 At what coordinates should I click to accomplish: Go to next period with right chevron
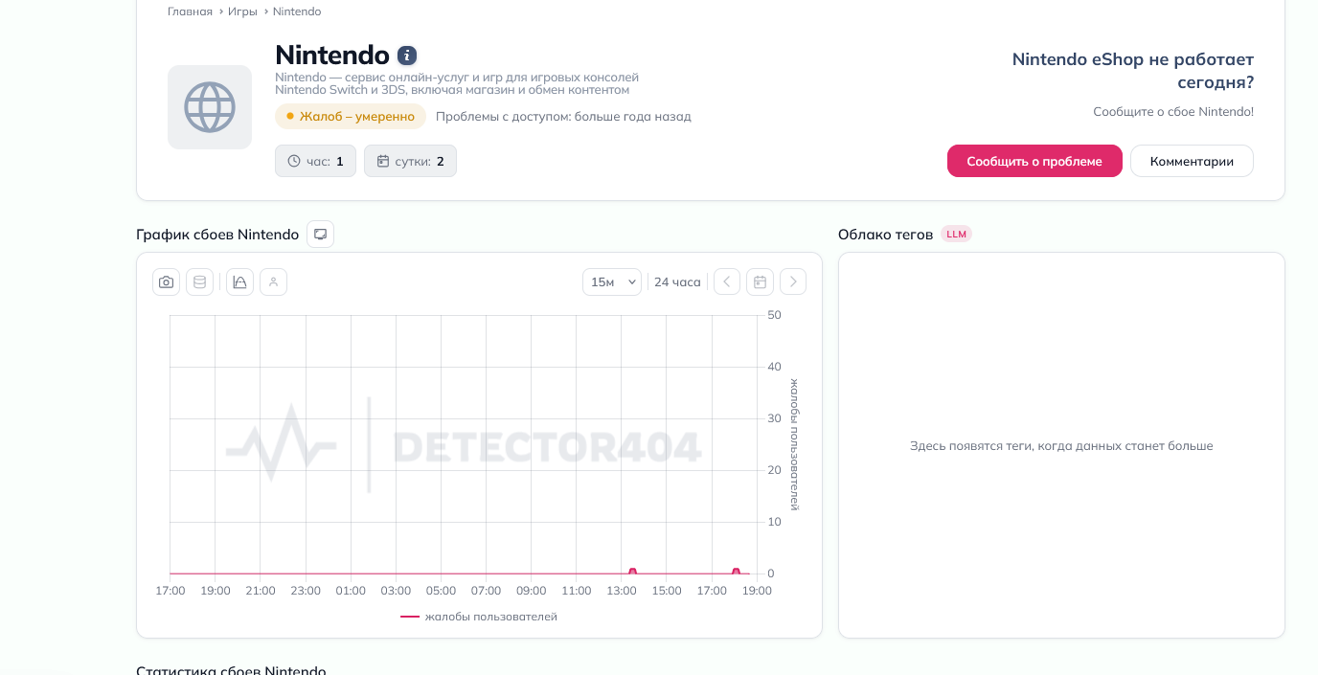793,281
